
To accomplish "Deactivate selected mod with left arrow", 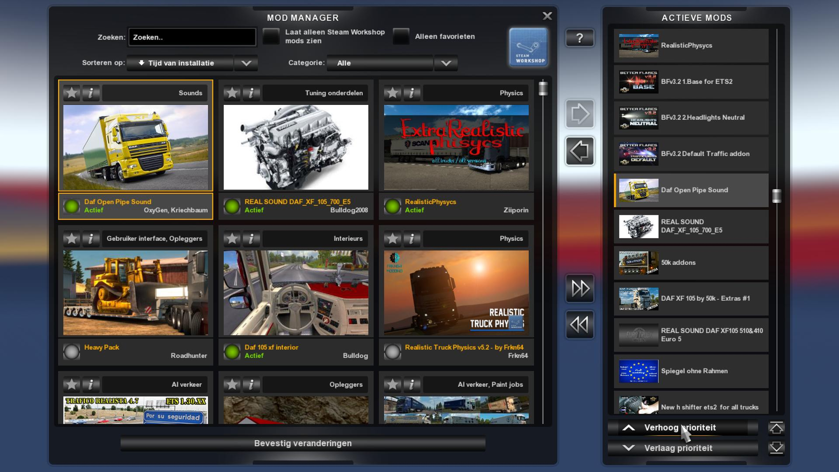I will pos(579,151).
